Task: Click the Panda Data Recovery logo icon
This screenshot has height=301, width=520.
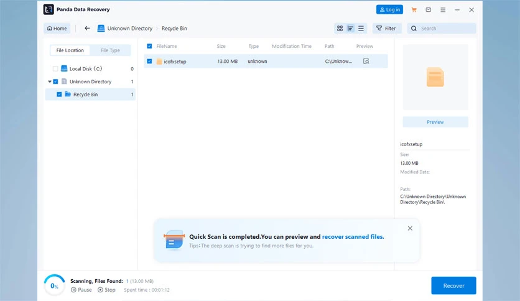Action: [x=49, y=9]
